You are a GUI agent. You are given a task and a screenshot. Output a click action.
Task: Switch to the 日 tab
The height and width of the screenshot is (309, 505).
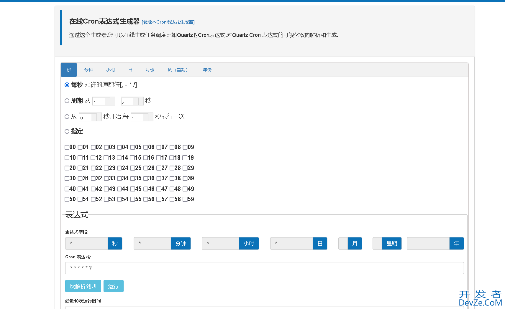tap(130, 70)
